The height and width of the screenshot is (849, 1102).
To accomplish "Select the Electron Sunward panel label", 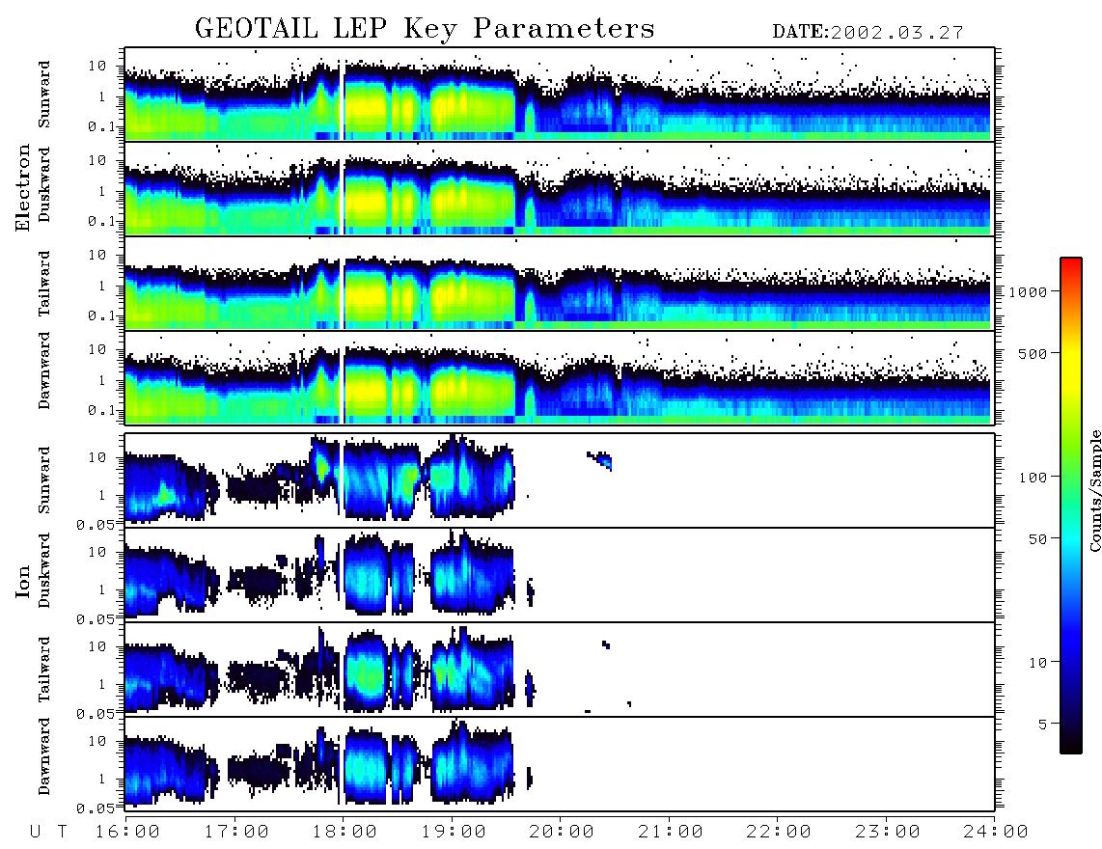I will (x=44, y=95).
